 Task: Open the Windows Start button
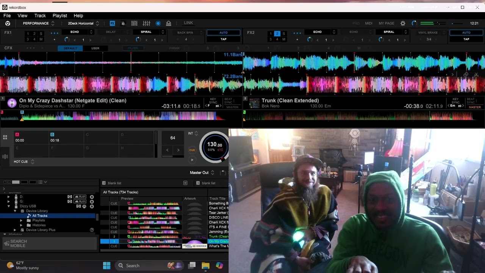pos(106,265)
